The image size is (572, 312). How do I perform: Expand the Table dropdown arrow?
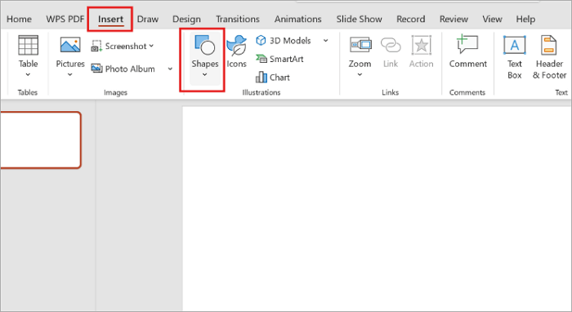coord(28,74)
